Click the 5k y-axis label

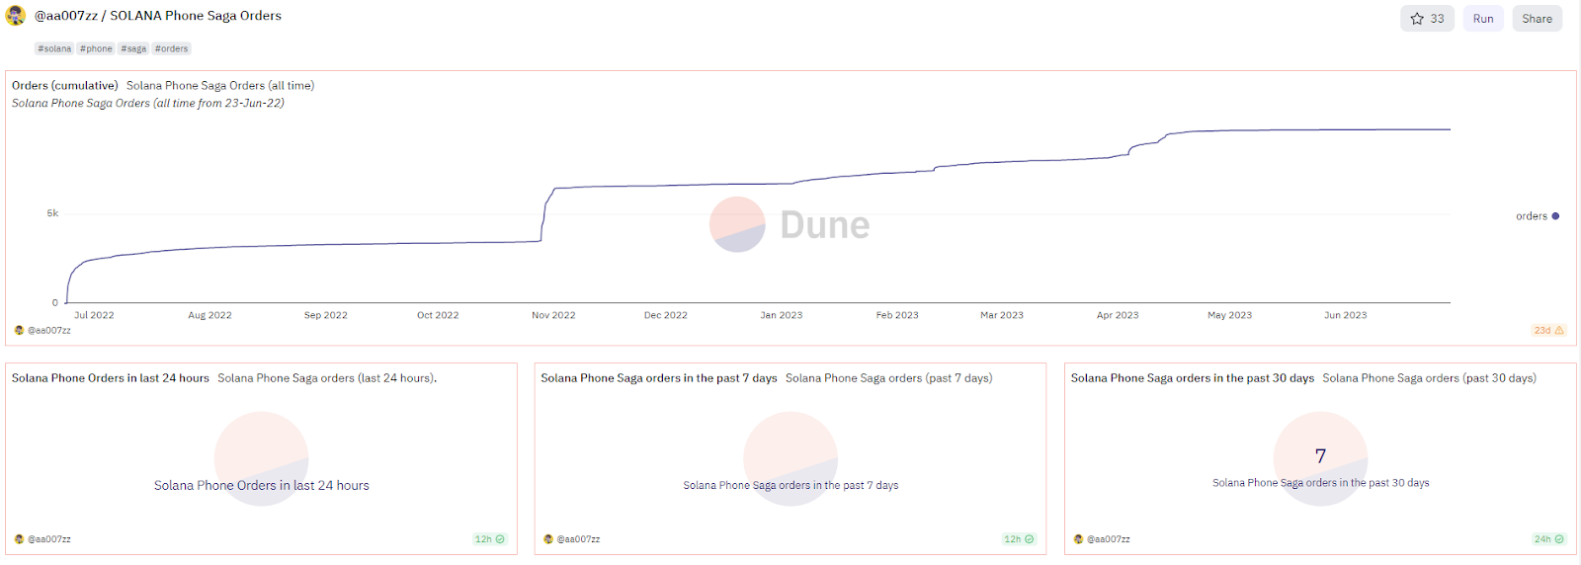coord(52,213)
